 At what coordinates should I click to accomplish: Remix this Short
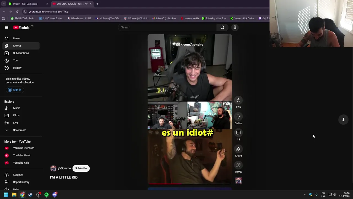coord(238,165)
